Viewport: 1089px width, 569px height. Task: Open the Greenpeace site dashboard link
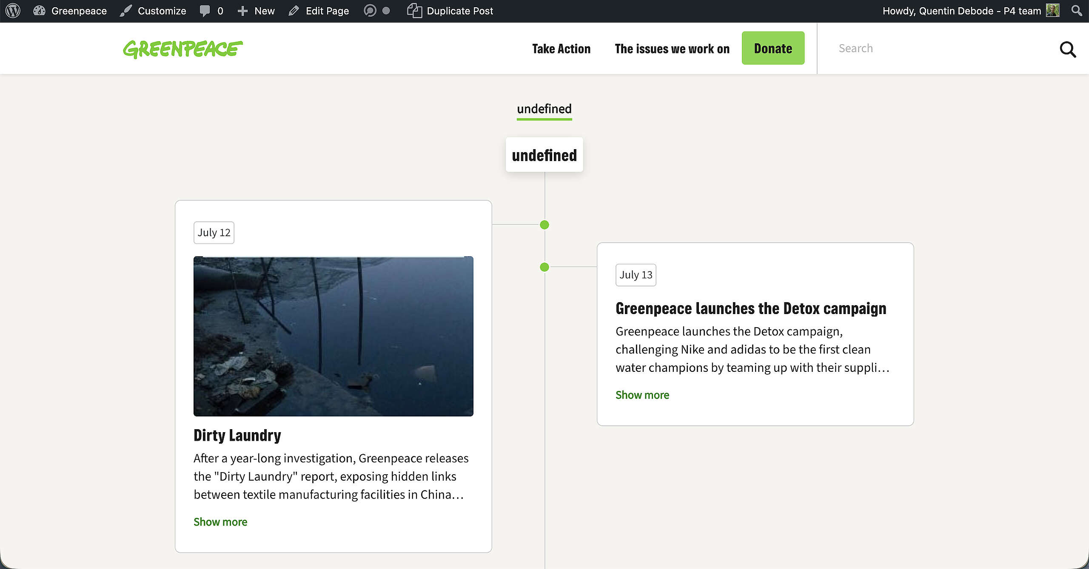click(x=70, y=11)
